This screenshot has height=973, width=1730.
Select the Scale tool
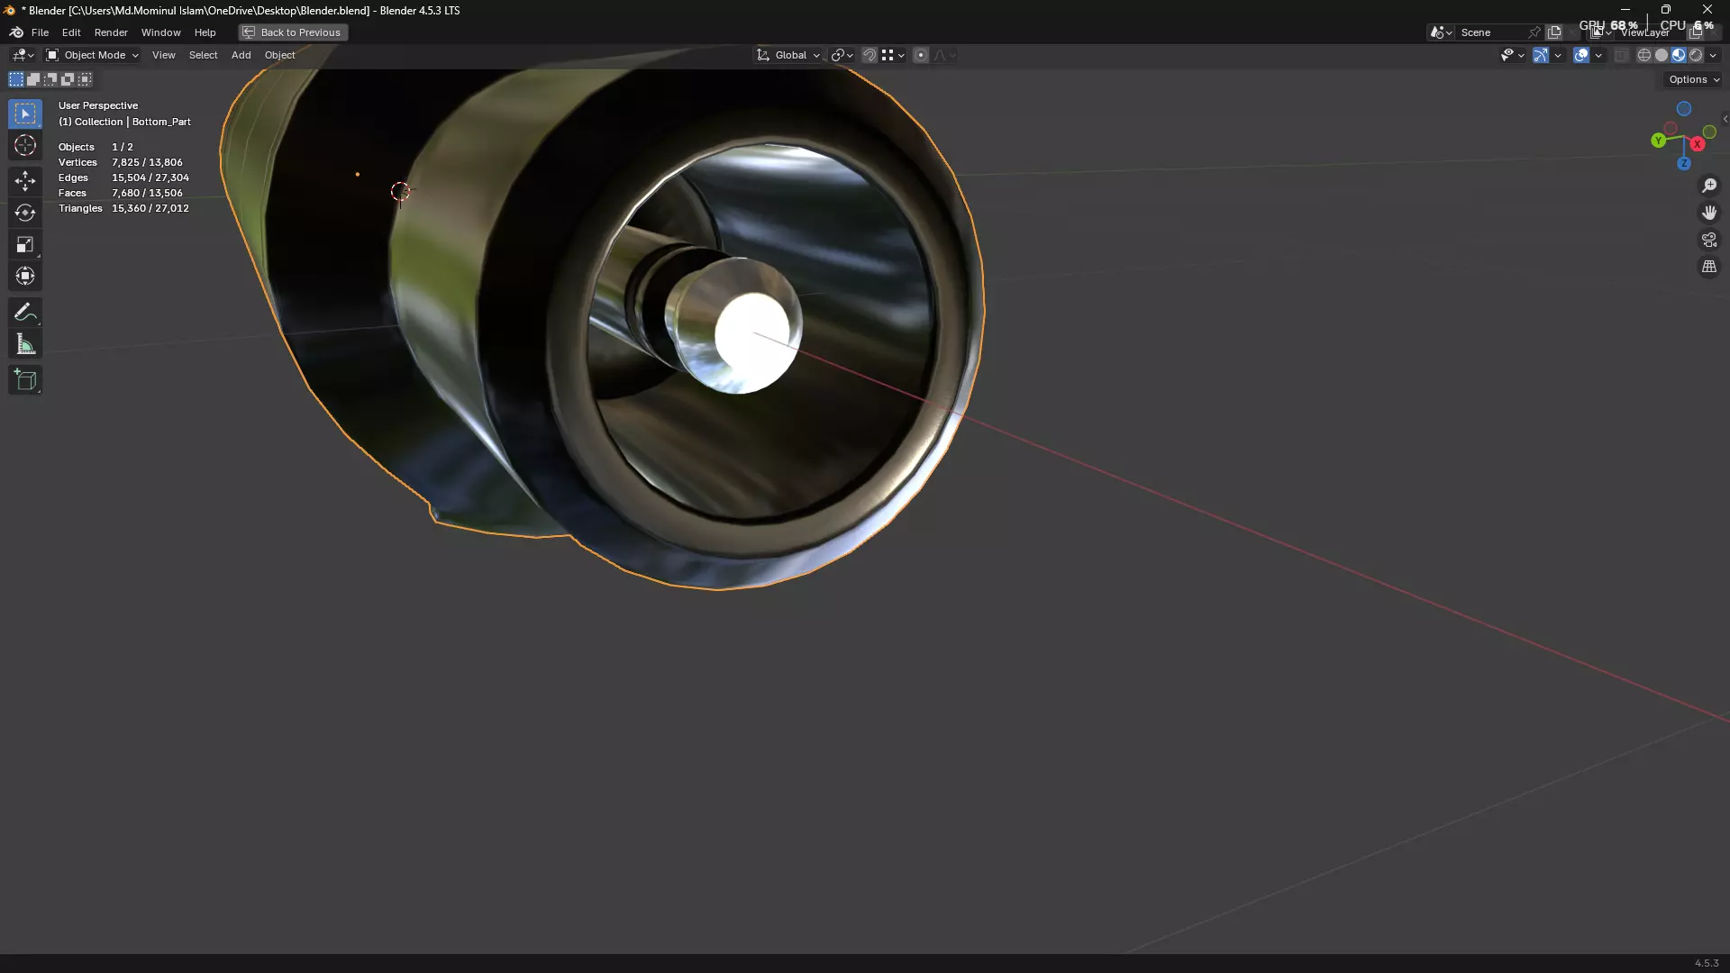click(25, 244)
